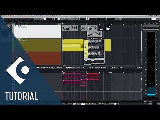Select Master tab below the meter
Screen dimensions: 160x120
(x=145, y=102)
